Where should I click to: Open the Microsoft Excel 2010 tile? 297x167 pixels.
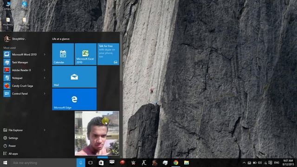(x=85, y=54)
